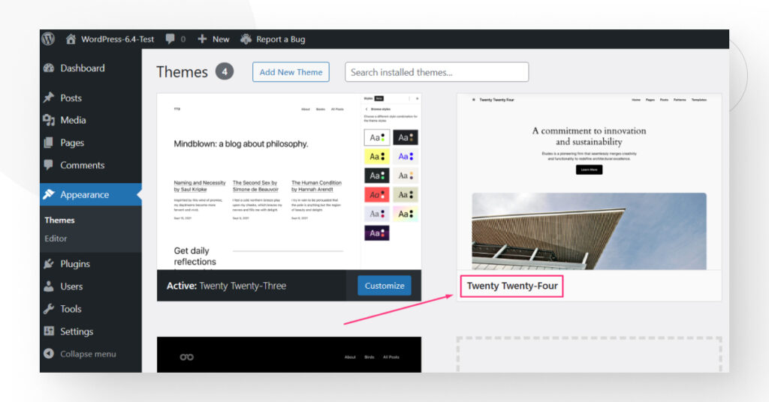Open the Editor submenu item
Viewport: 769px width, 402px height.
click(x=56, y=238)
